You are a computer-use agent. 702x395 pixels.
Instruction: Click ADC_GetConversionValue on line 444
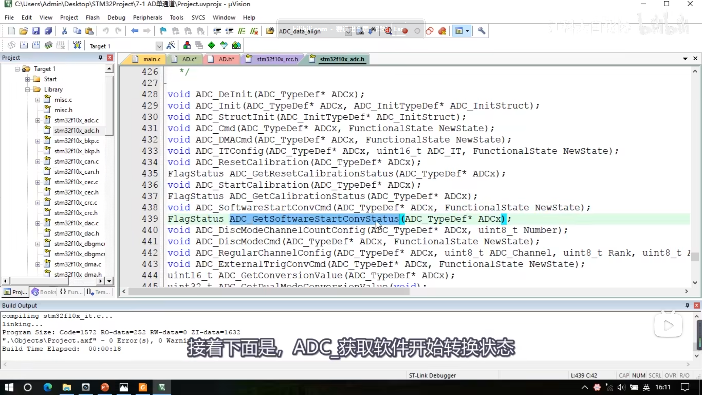pos(280,275)
